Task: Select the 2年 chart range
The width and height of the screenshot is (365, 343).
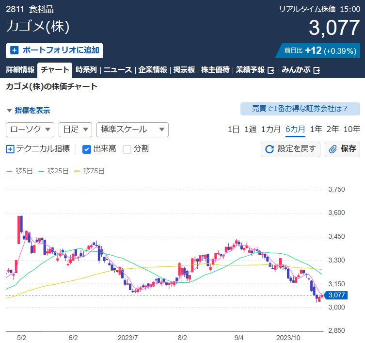Action: pos(333,129)
